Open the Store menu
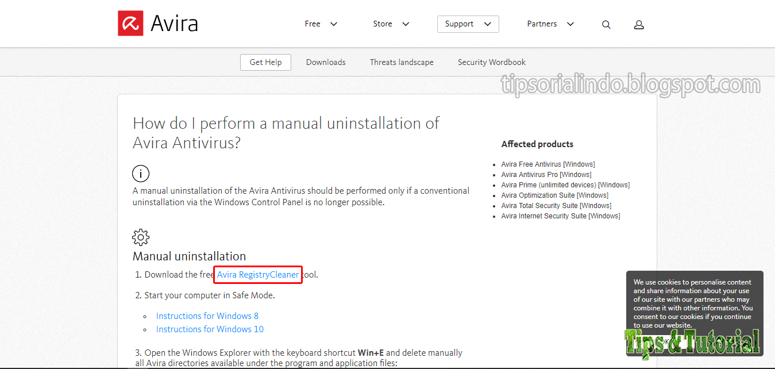The image size is (775, 369). [391, 24]
